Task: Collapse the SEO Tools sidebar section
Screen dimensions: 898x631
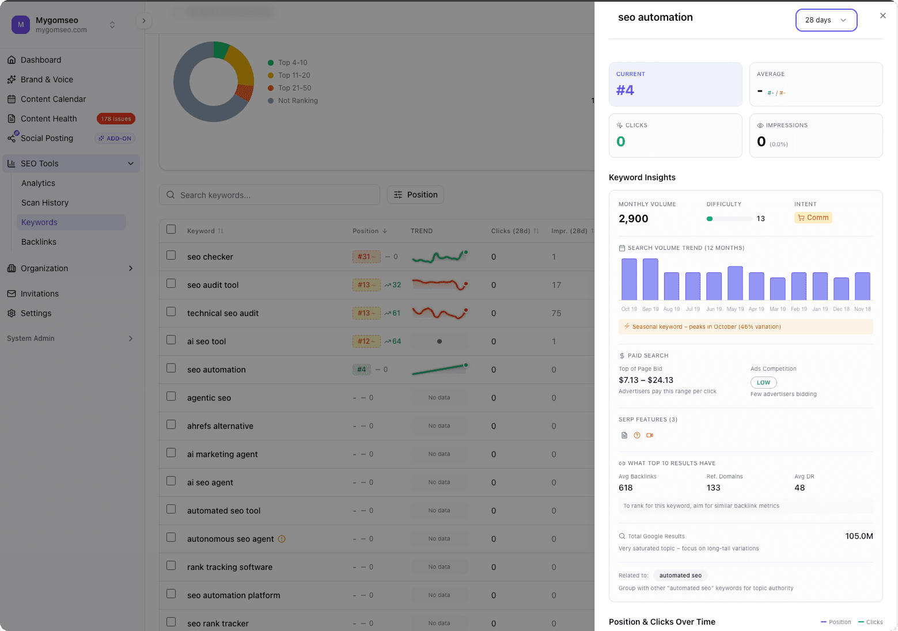Action: pos(130,164)
